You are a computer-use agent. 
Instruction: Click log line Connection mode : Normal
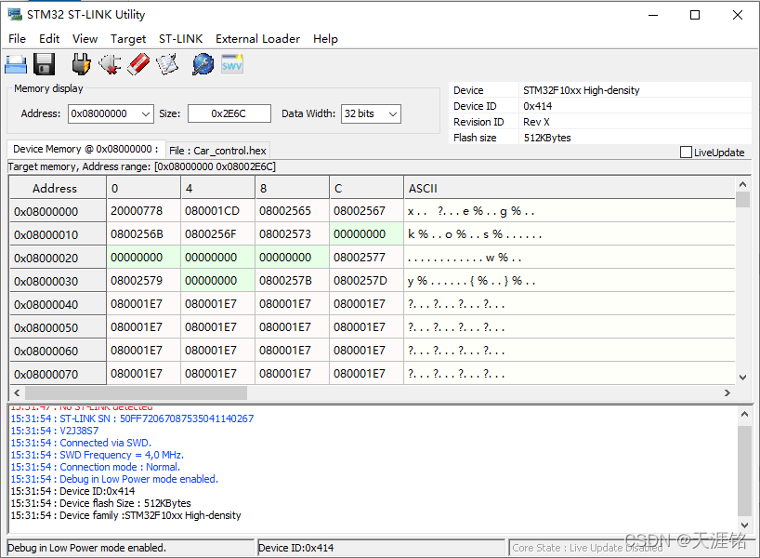pyautogui.click(x=96, y=467)
